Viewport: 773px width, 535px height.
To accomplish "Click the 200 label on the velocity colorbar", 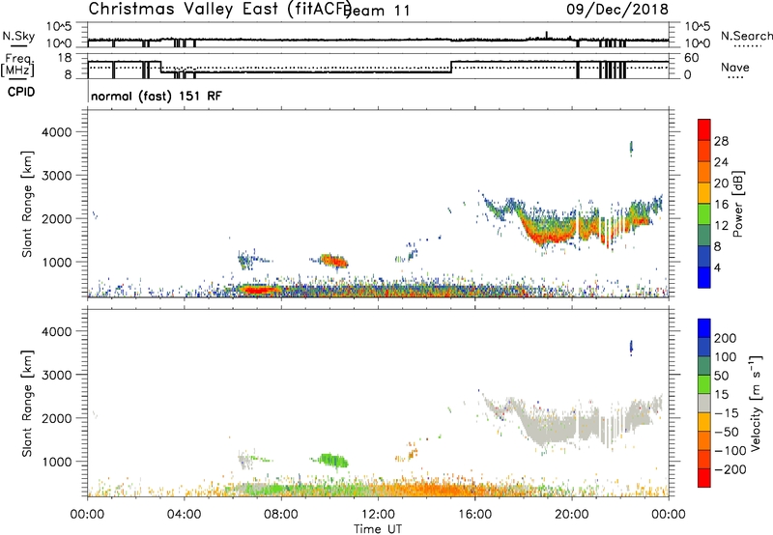I will tap(726, 338).
